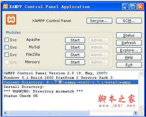This screenshot has width=146, height=117.
Task: Click the 'WARNING: Directory mismatch' log line
Action: [43, 91]
